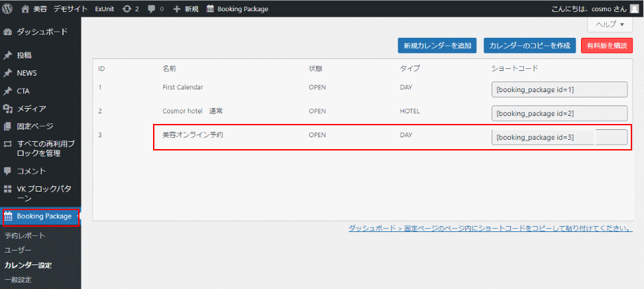Screen dimensions: 644x289
Task: Open the site home icon 美容
Action: pos(26,9)
